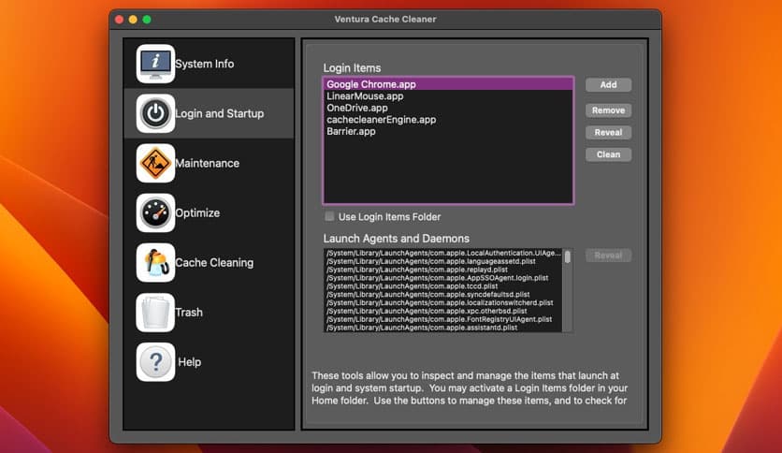Close the Ventura Cache Cleaner window
The height and width of the screenshot is (453, 782).
click(119, 20)
